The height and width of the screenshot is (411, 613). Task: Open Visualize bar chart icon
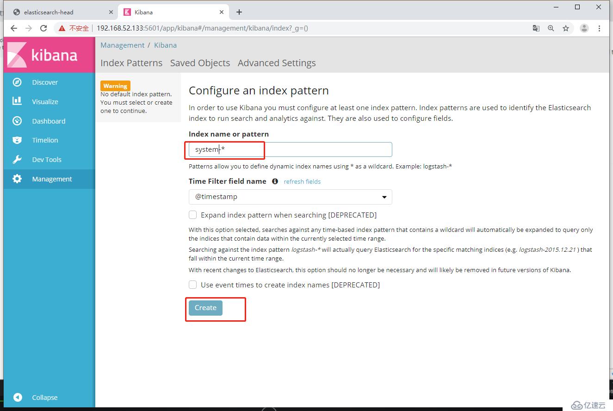click(x=17, y=101)
